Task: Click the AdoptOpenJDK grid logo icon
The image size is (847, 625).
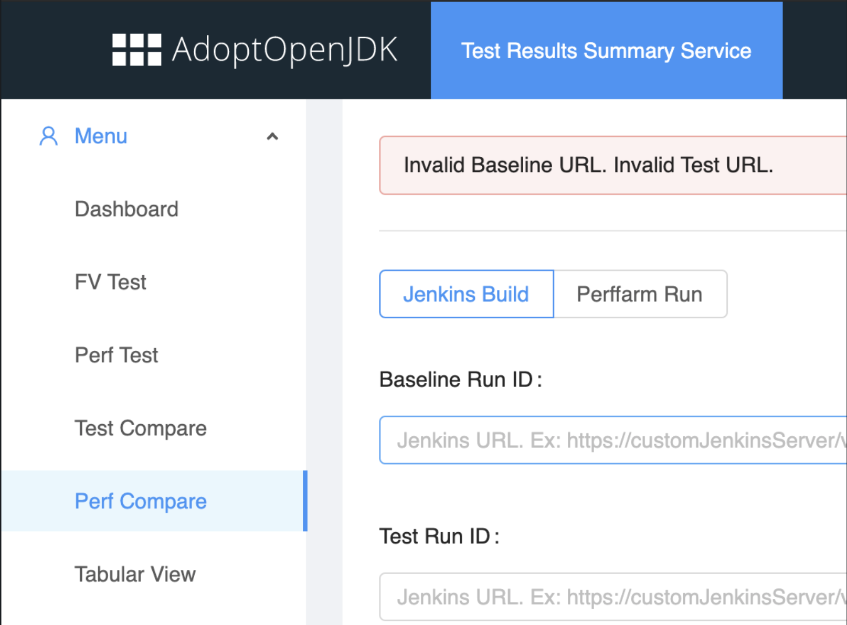Action: point(135,50)
